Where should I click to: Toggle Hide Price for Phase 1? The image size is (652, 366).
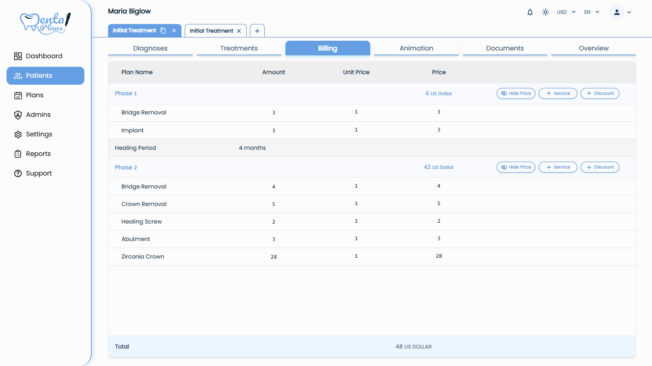[x=516, y=94]
